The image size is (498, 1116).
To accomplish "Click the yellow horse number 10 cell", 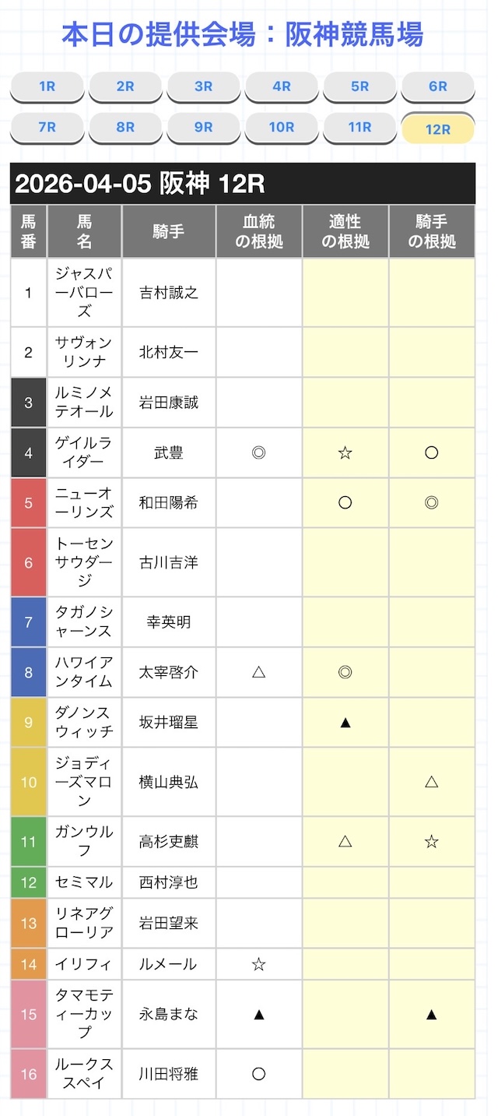I will coord(29,781).
